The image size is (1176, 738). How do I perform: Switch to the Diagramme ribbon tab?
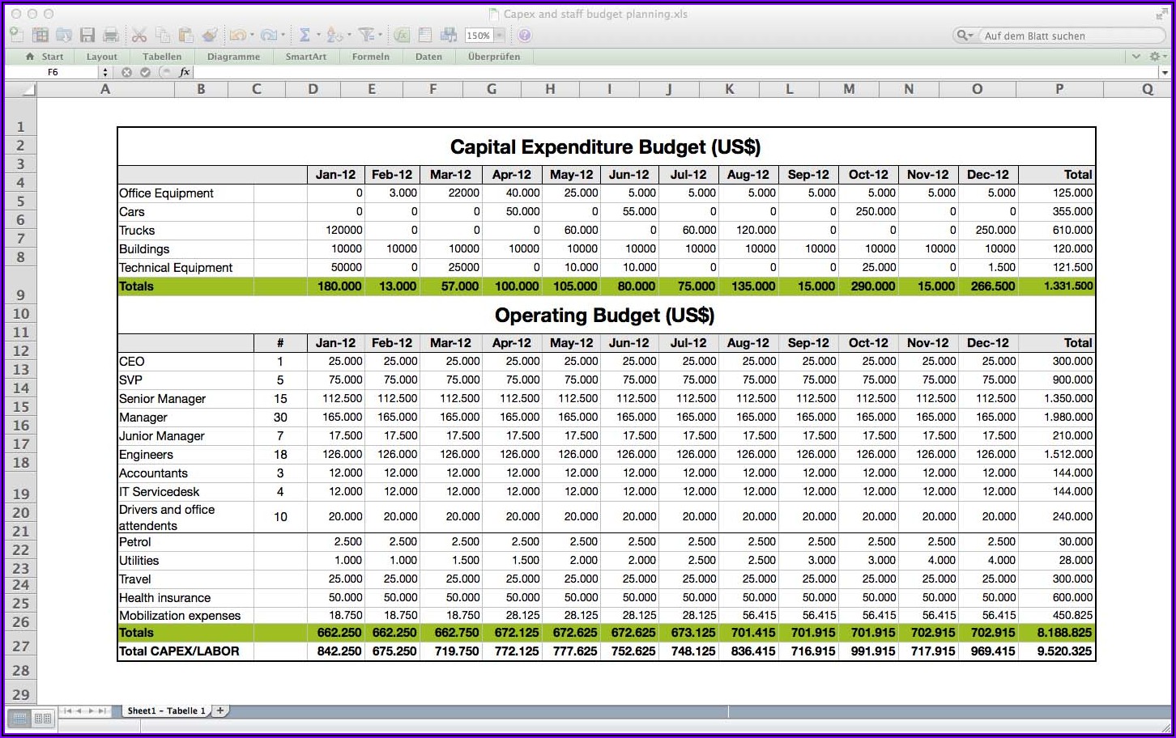233,57
